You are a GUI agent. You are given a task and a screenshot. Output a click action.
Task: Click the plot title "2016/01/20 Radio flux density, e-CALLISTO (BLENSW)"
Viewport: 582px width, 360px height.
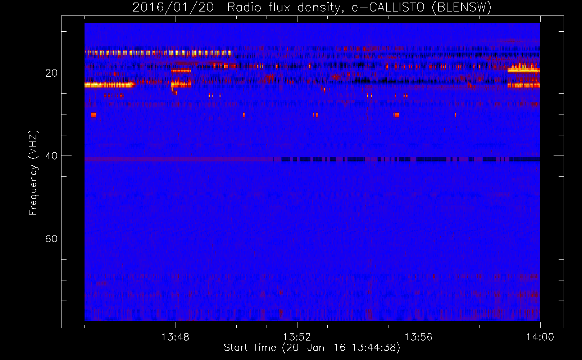[x=312, y=7]
